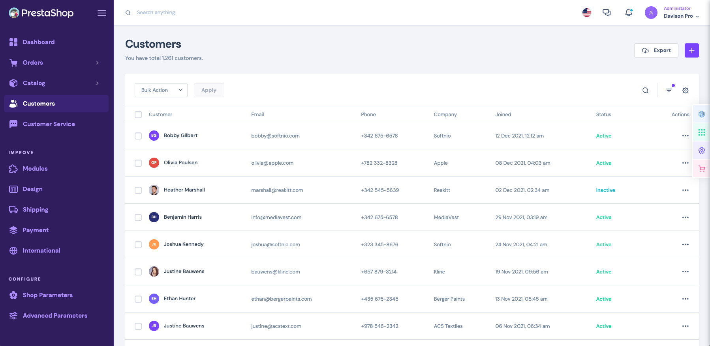Click the Ethan Hunter name link
The height and width of the screenshot is (346, 710).
(180, 299)
